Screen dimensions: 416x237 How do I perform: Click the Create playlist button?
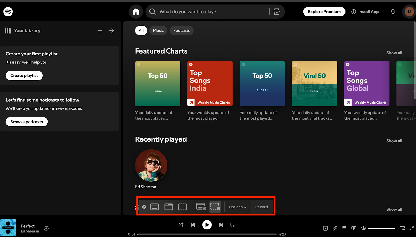coord(24,75)
